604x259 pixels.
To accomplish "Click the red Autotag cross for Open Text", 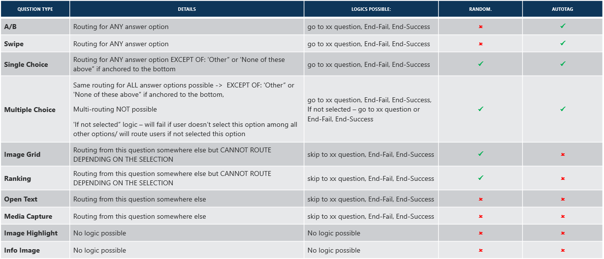I will 563,199.
